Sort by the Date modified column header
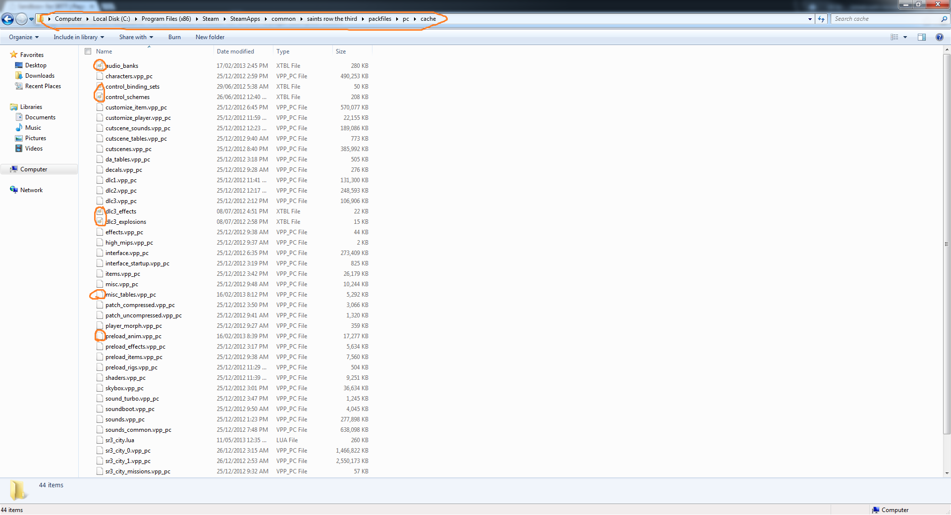This screenshot has width=951, height=515. (x=235, y=51)
